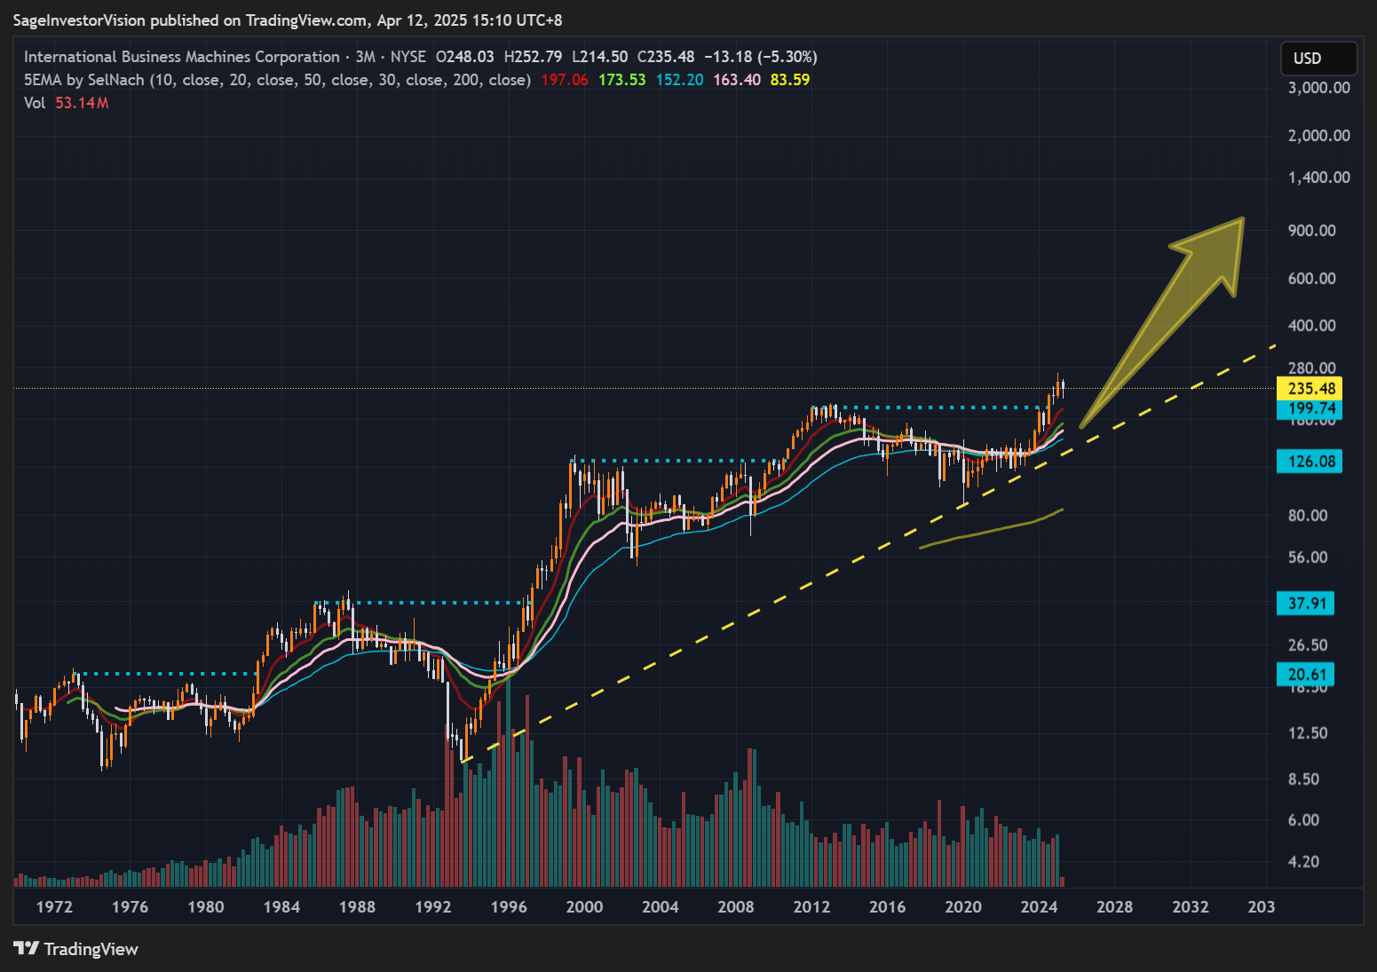This screenshot has height=972, width=1377.
Task: Click the USD currency selector
Action: (1318, 59)
